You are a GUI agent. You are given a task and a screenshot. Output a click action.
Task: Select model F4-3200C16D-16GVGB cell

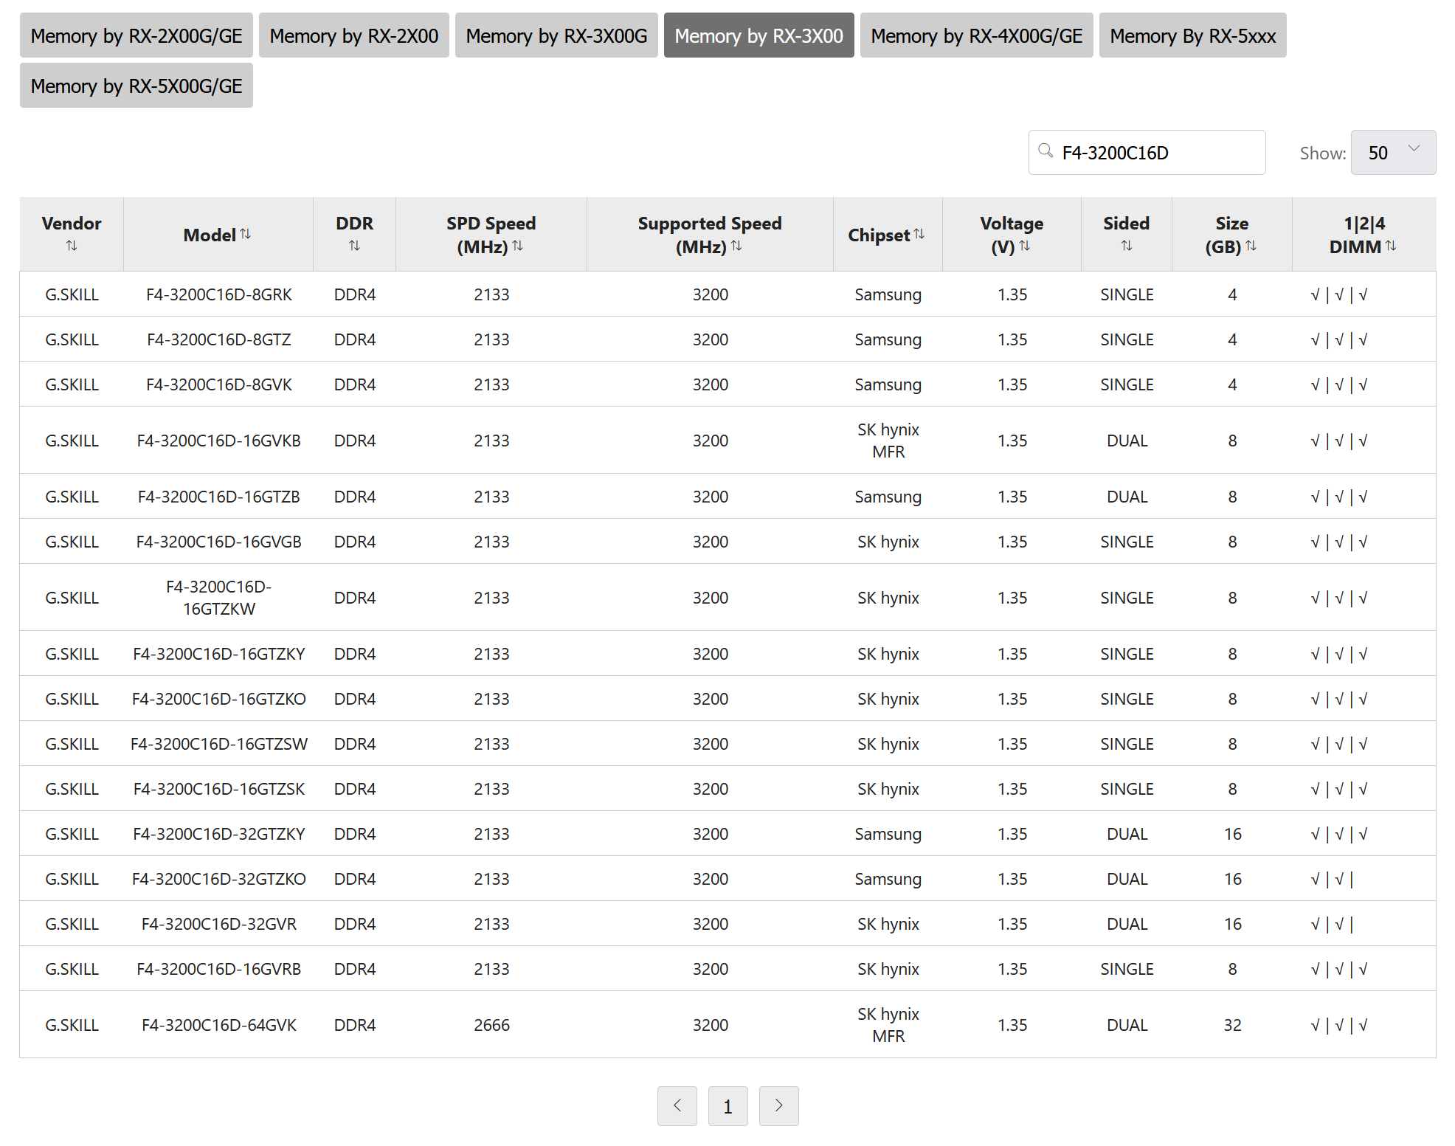point(219,542)
